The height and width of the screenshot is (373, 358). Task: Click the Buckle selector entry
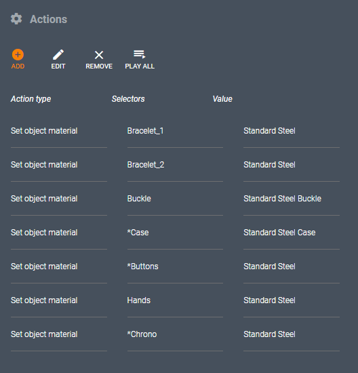click(x=139, y=199)
